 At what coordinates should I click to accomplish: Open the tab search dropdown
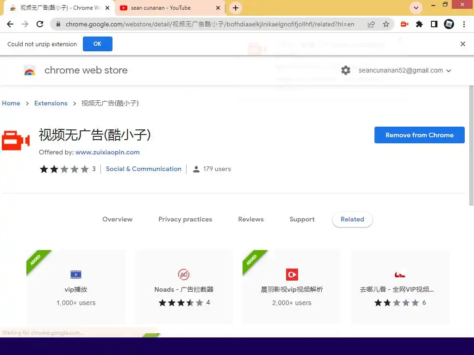[416, 8]
